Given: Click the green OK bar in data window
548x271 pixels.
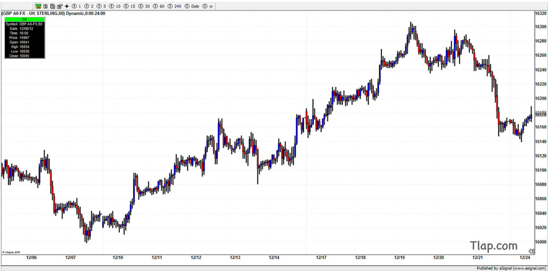Looking at the screenshot, I should [x=24, y=19].
